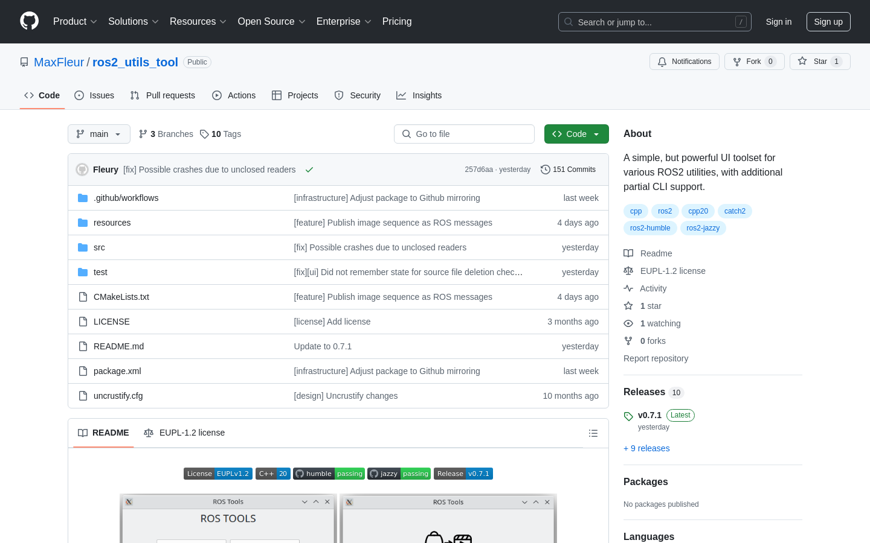This screenshot has height=543, width=870.
Task: Click the CMakeLists.txt file icon
Action: tap(83, 297)
